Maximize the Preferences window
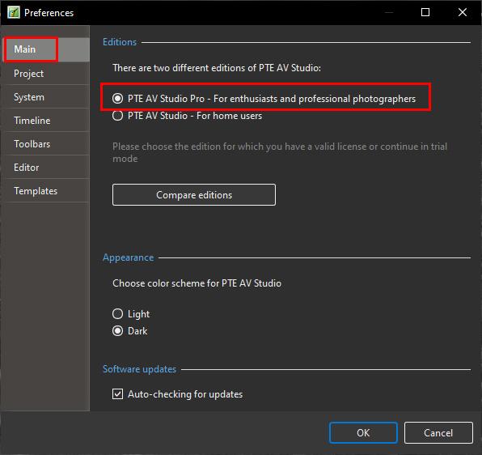 (425, 12)
